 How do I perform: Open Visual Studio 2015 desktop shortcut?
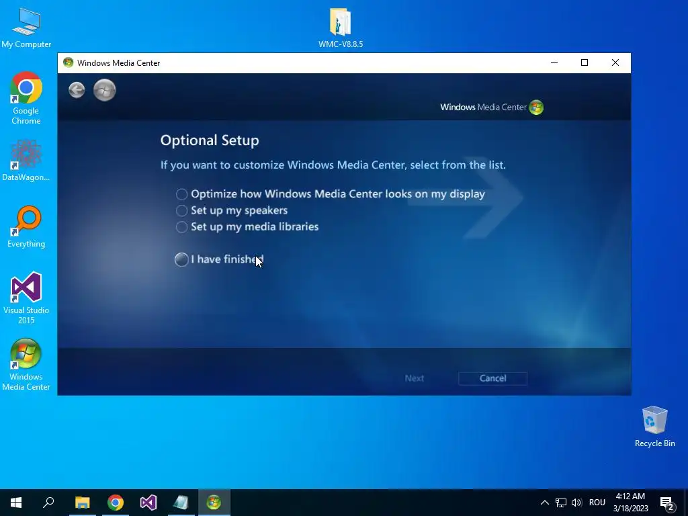coord(26,298)
